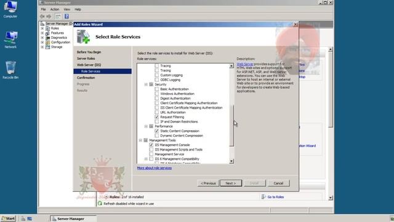Click the first quick launch icon beside Start

click(x=23, y=219)
